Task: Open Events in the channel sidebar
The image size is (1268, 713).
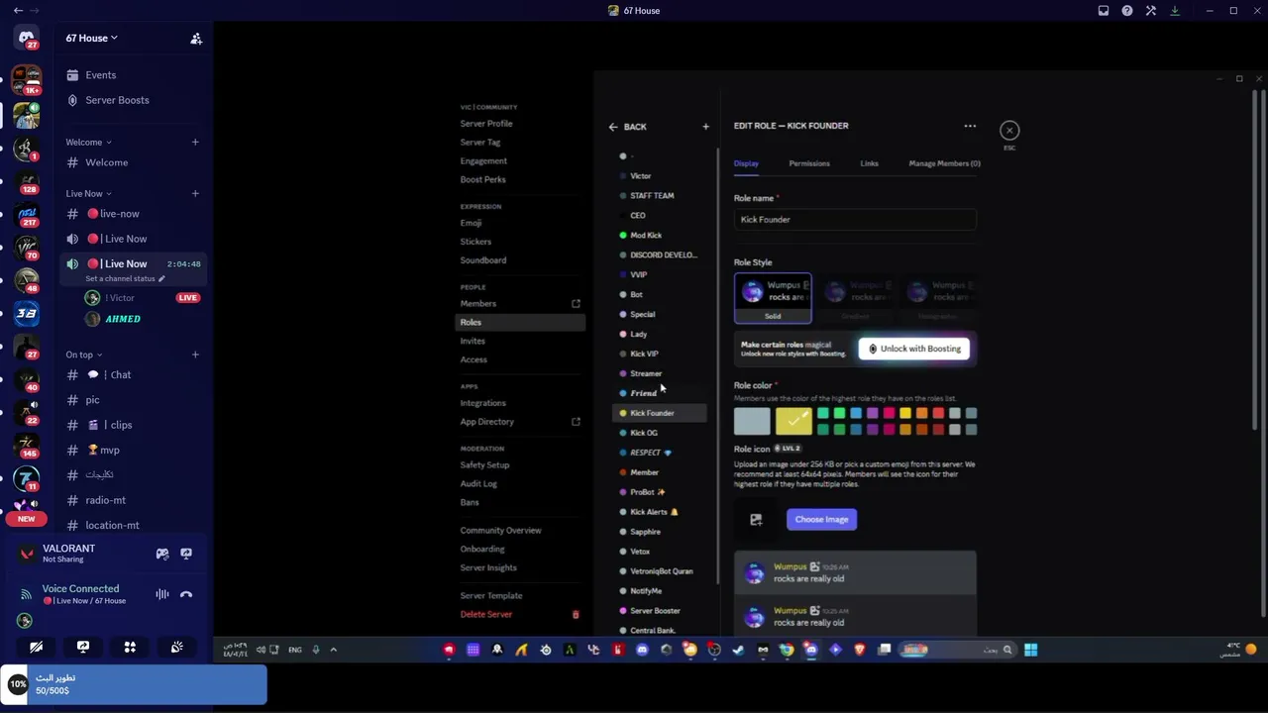Action: point(101,75)
